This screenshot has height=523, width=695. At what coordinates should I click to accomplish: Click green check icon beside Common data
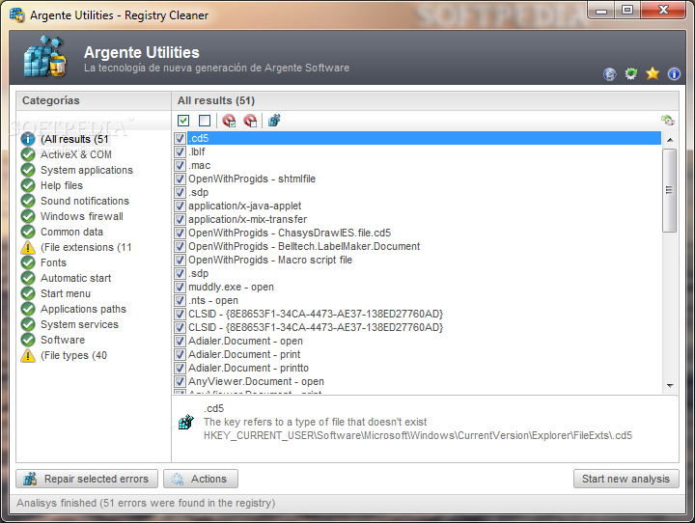(28, 232)
